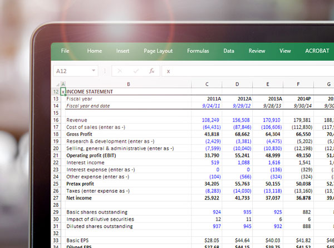Select the Net income value 37,037

(268, 198)
